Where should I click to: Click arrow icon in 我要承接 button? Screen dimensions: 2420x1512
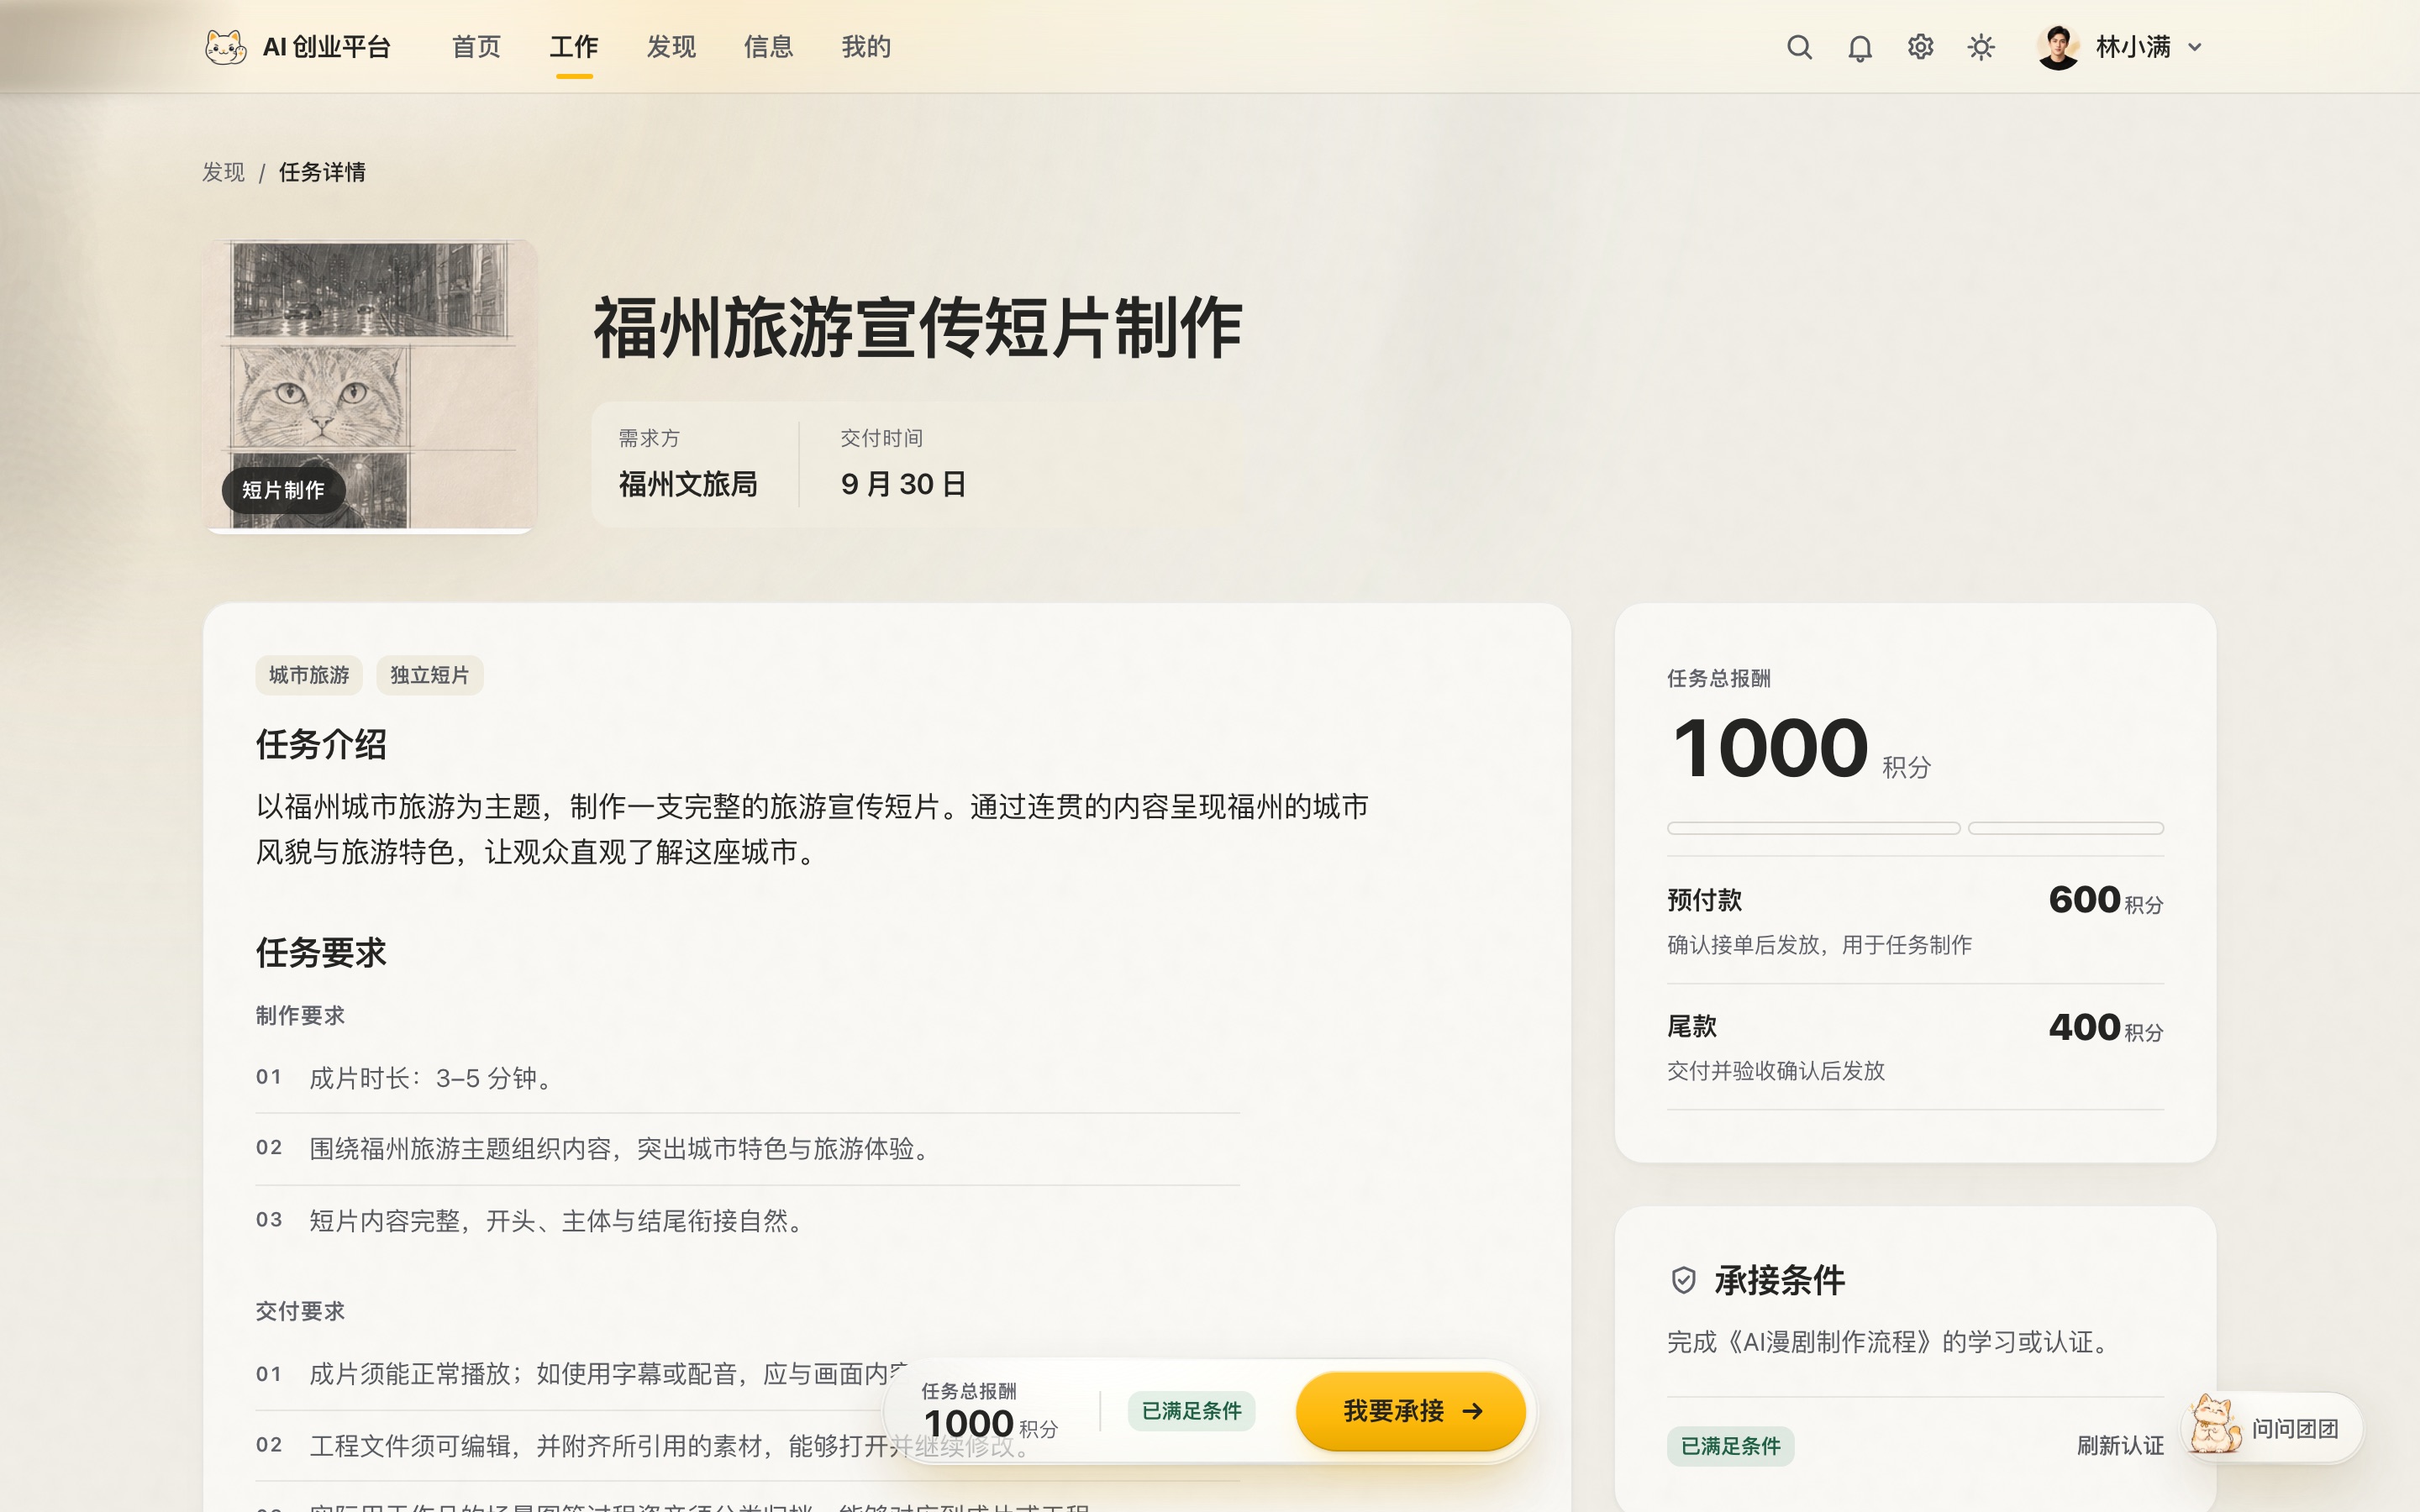[x=1472, y=1411]
